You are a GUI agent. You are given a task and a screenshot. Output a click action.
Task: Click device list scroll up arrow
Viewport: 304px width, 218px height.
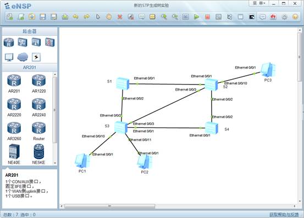[55, 75]
